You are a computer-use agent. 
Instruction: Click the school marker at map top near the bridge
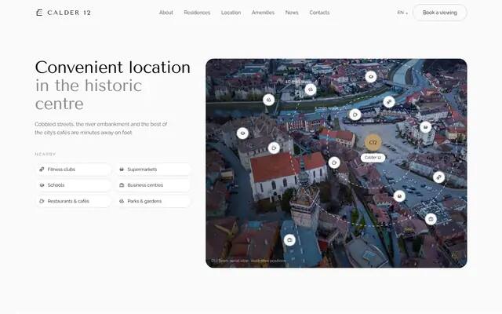pyautogui.click(x=371, y=77)
